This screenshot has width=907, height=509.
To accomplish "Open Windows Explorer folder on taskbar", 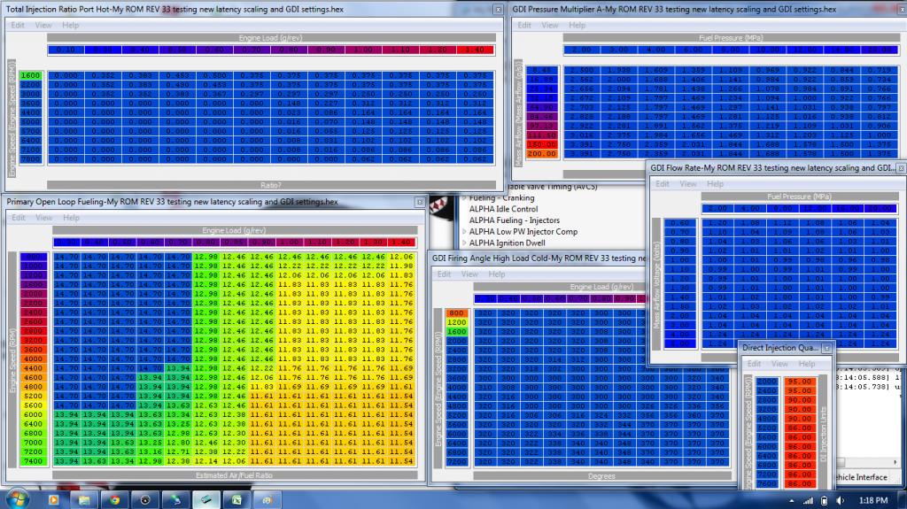I will pos(84,499).
